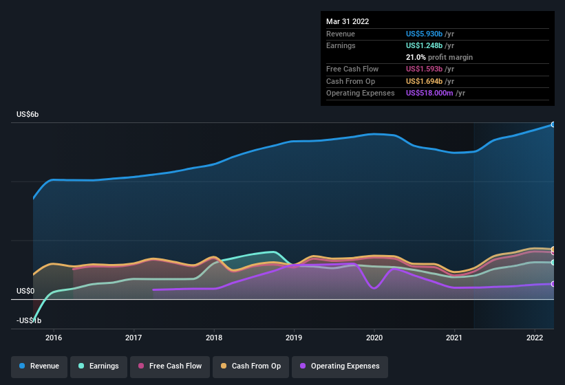Click the 2018 x-axis label
This screenshot has height=385, width=565.
[x=214, y=338]
